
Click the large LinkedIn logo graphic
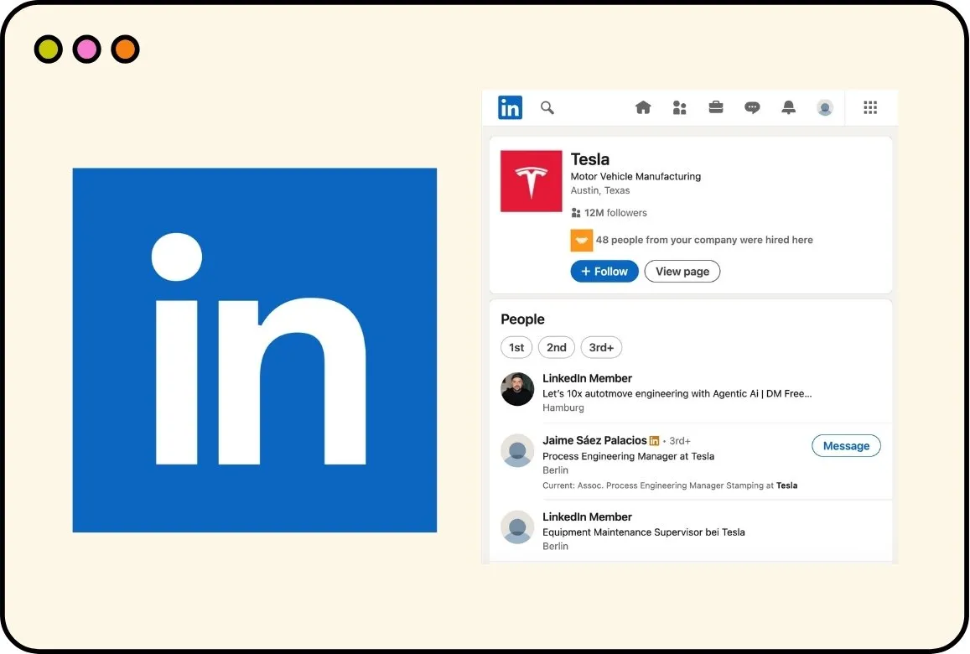pyautogui.click(x=254, y=350)
